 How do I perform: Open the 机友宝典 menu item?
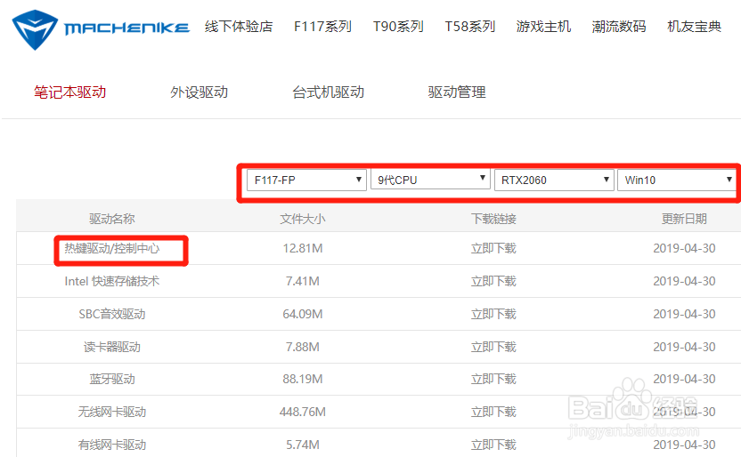[694, 27]
